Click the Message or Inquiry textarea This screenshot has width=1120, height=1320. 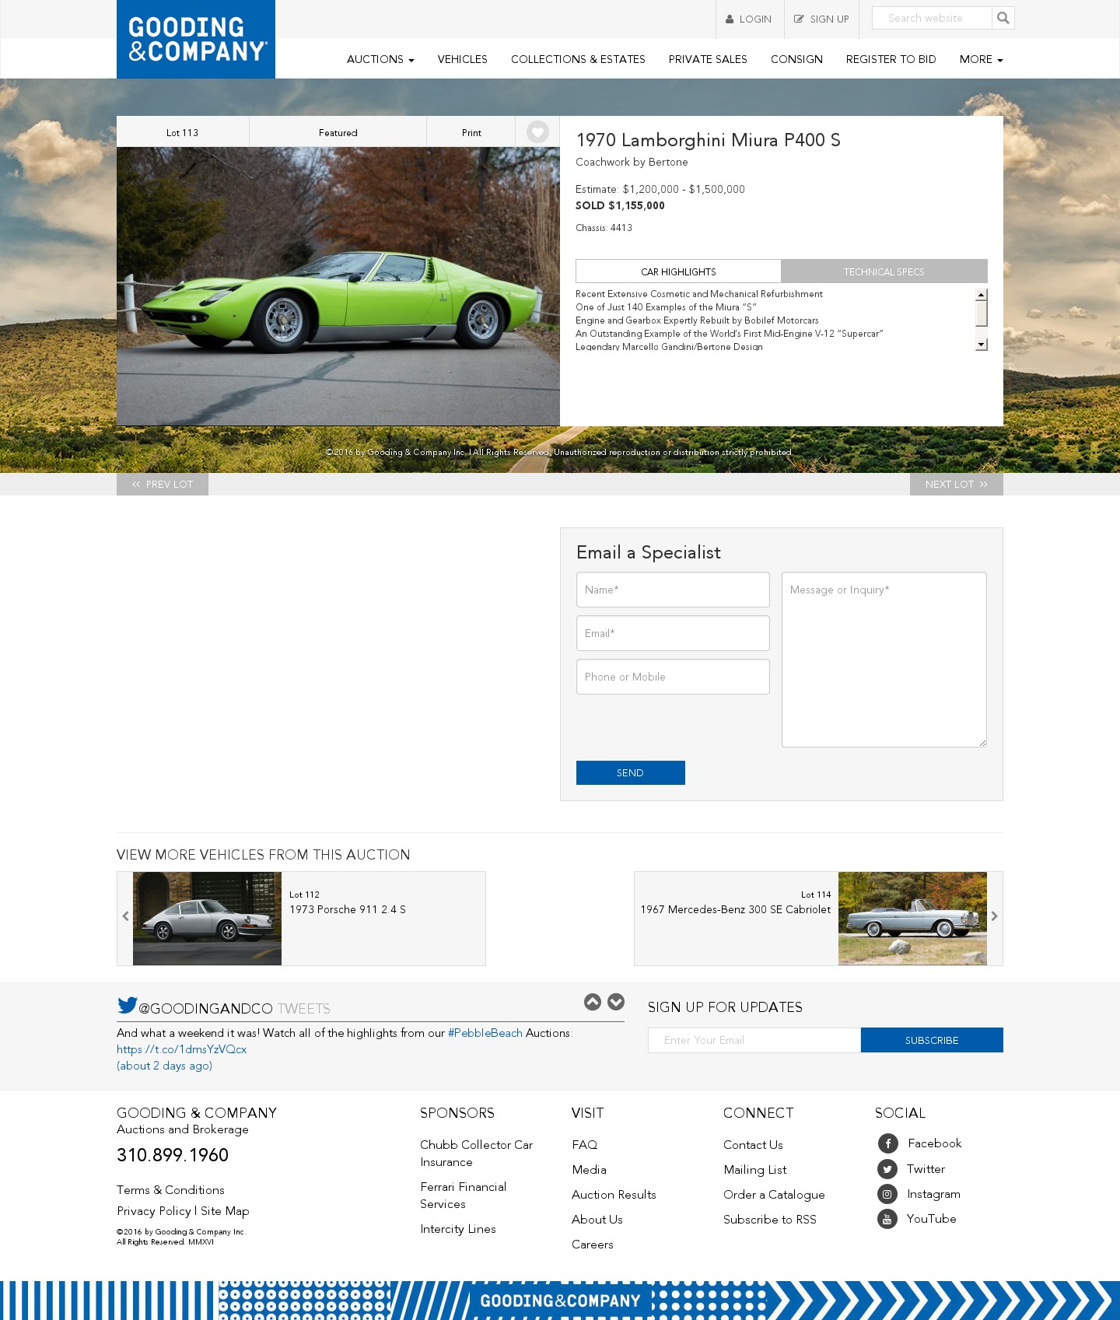point(884,660)
